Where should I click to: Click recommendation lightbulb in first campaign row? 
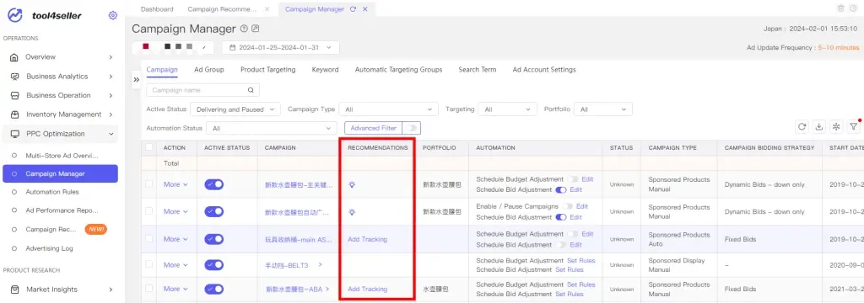tap(352, 185)
